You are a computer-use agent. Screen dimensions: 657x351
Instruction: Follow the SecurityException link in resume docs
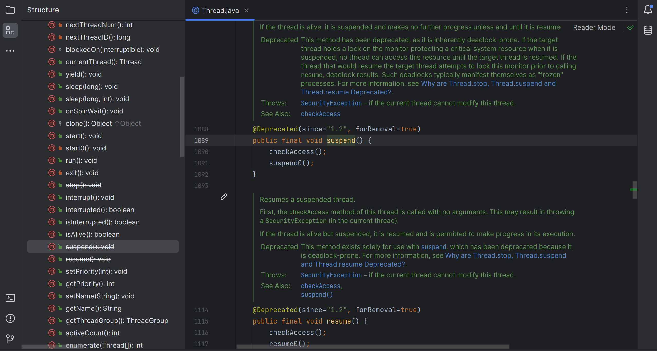[x=331, y=275]
